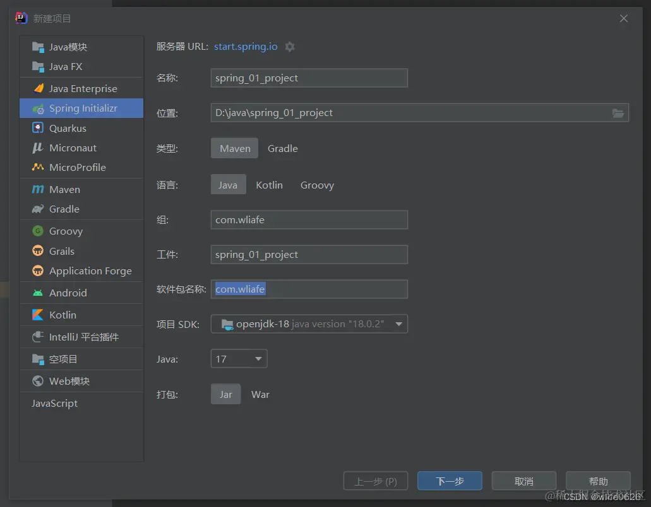Open start.spring.io server link
This screenshot has width=651, height=507.
pos(246,47)
